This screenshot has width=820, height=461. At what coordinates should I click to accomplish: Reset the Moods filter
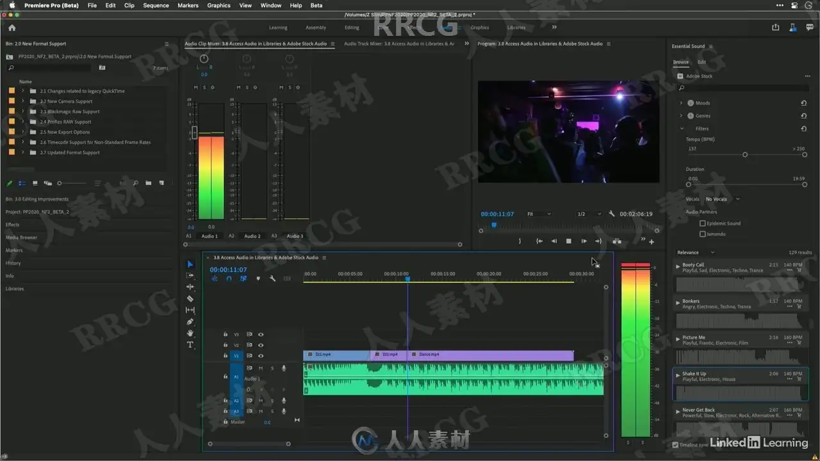(x=804, y=102)
